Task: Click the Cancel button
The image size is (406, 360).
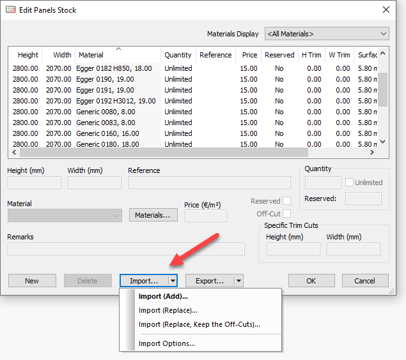Action: click(x=365, y=281)
